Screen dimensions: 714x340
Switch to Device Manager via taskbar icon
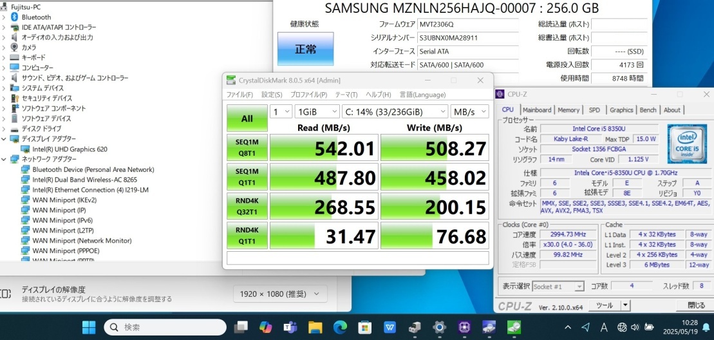tap(415, 327)
